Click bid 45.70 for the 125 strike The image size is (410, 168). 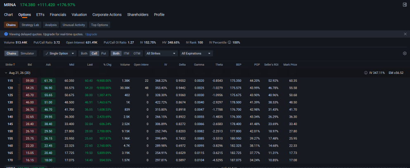30,95
